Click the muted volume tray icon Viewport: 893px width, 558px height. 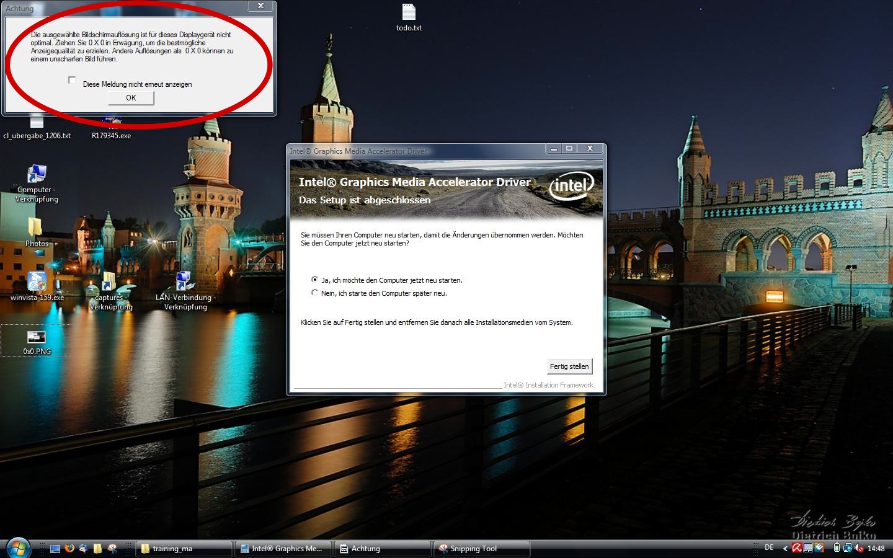point(859,547)
